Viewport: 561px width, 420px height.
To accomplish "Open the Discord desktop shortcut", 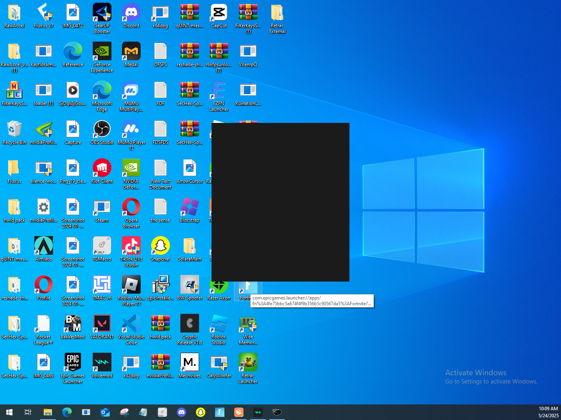I will coord(131,13).
